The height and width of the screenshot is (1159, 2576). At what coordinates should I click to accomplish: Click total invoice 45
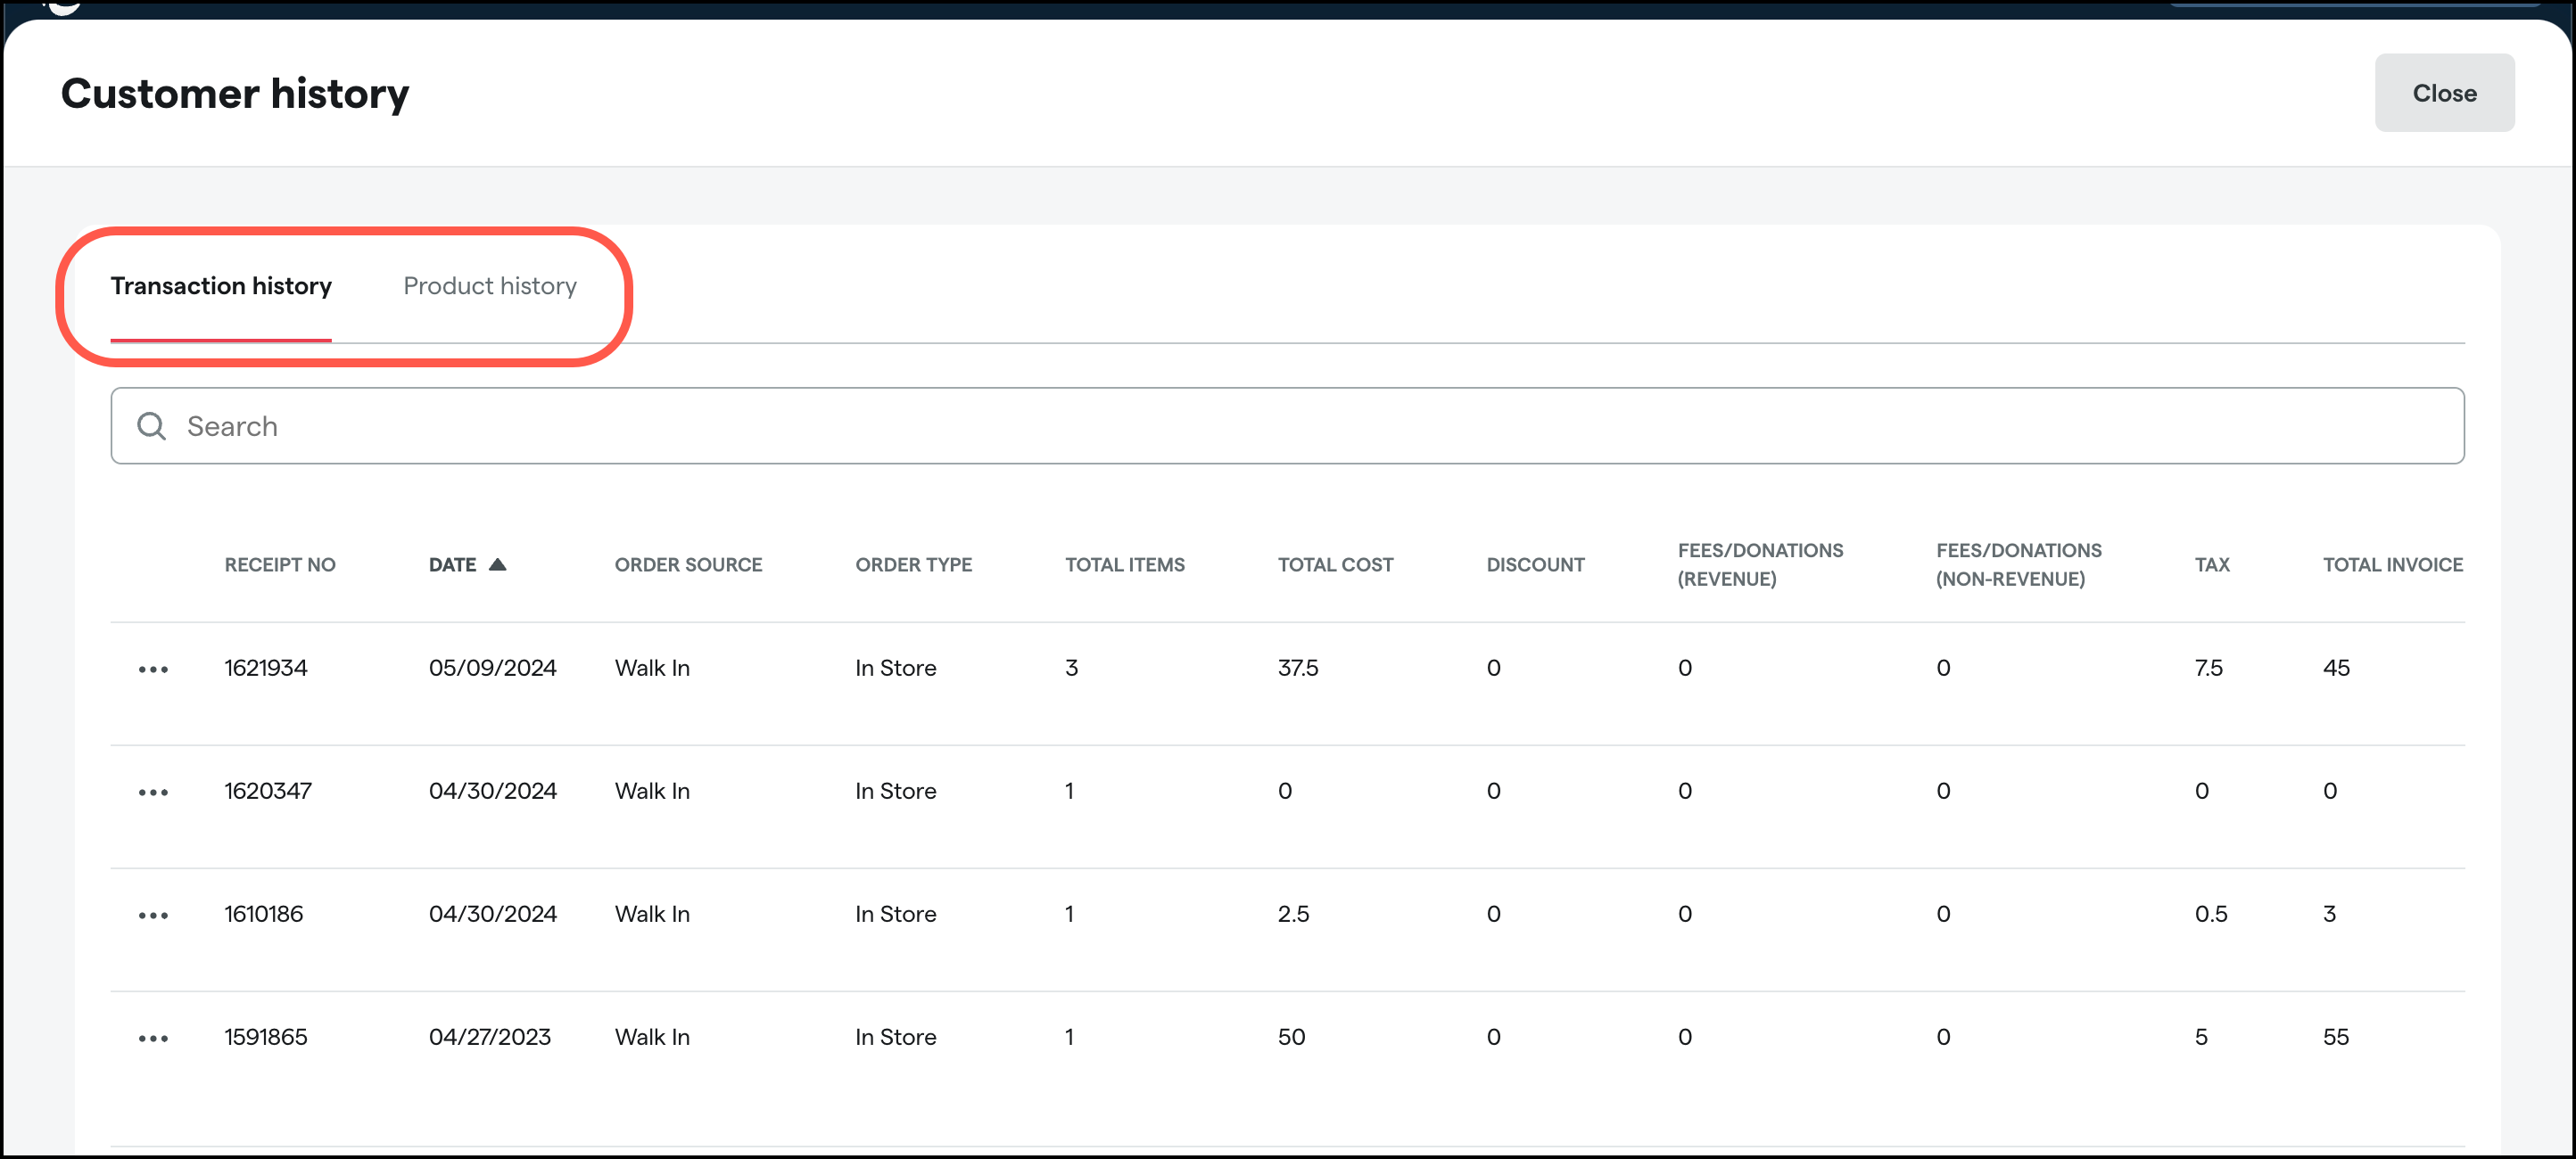(x=2336, y=668)
